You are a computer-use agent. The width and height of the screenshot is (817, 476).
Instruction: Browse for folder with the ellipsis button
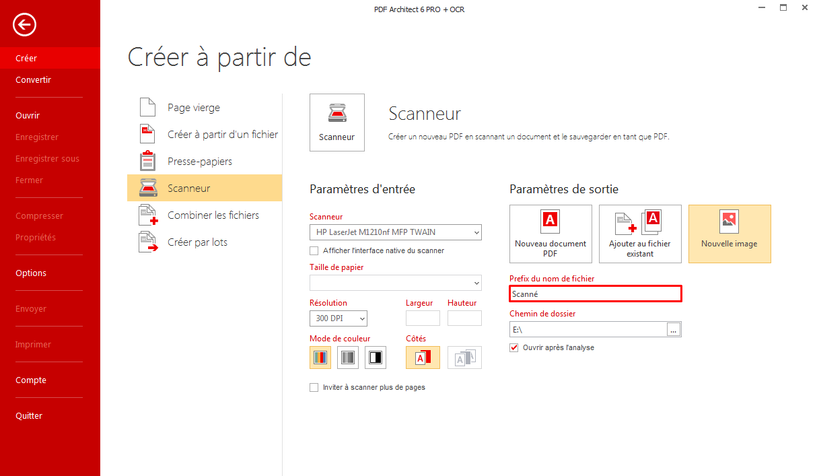pyautogui.click(x=674, y=330)
